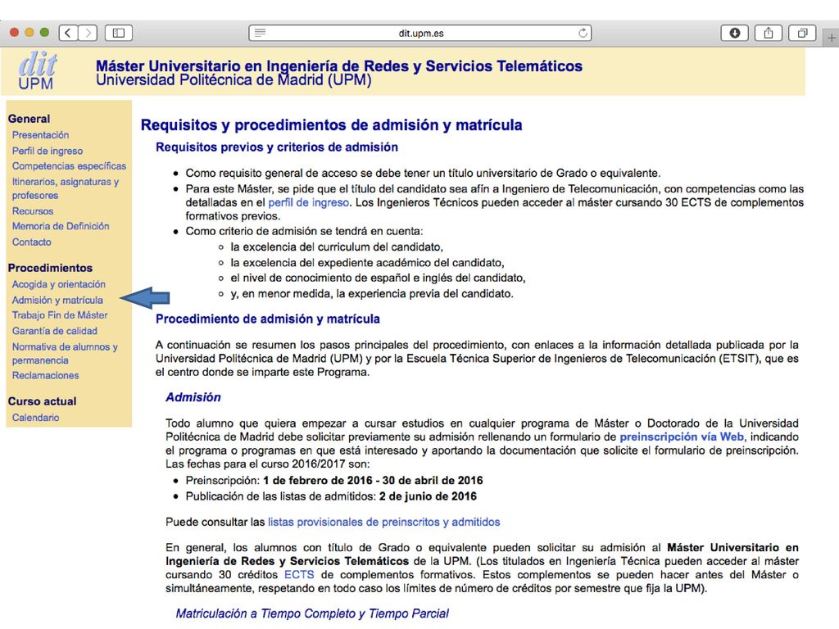The height and width of the screenshot is (629, 839).
Task: Open Garantía de calidad link
Action: point(55,331)
